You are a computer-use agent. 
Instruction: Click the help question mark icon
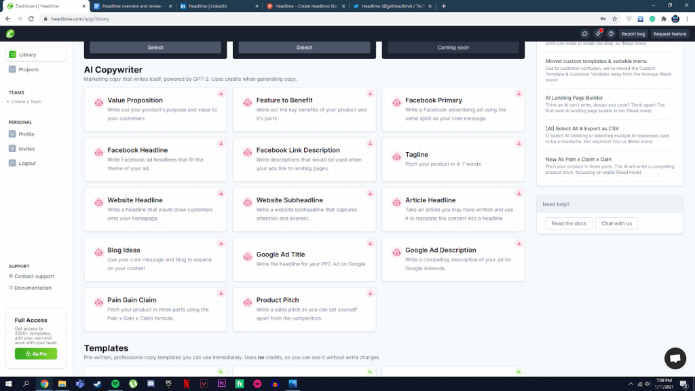(611, 34)
